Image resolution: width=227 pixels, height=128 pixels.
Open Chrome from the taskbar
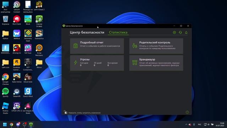pyautogui.click(x=11, y=124)
